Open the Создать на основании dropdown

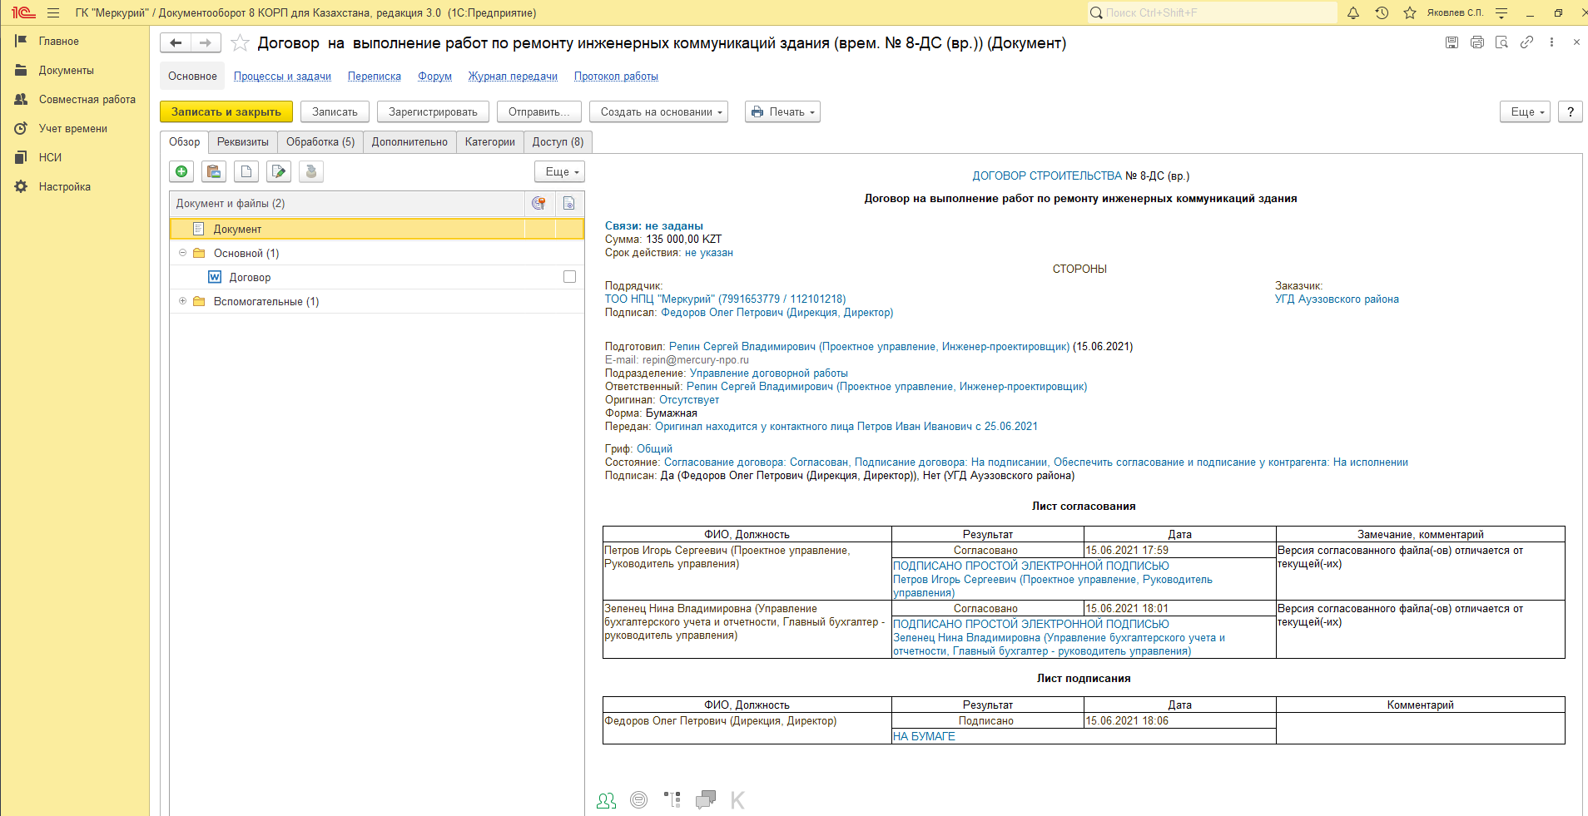click(x=658, y=112)
